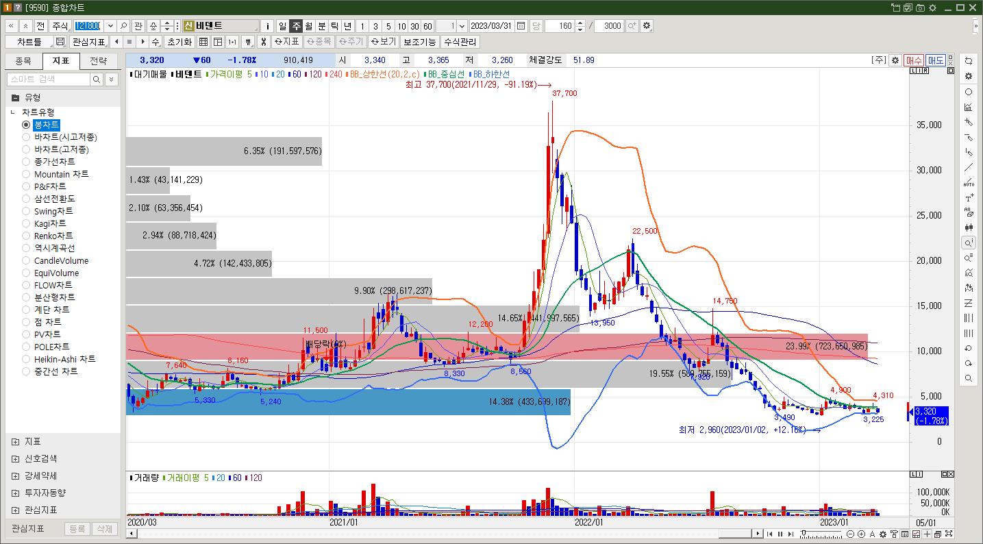Click the info 'i' button next to stock name
983x544 pixels.
[267, 26]
